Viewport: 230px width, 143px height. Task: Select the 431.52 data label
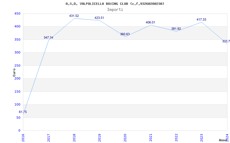74,16
